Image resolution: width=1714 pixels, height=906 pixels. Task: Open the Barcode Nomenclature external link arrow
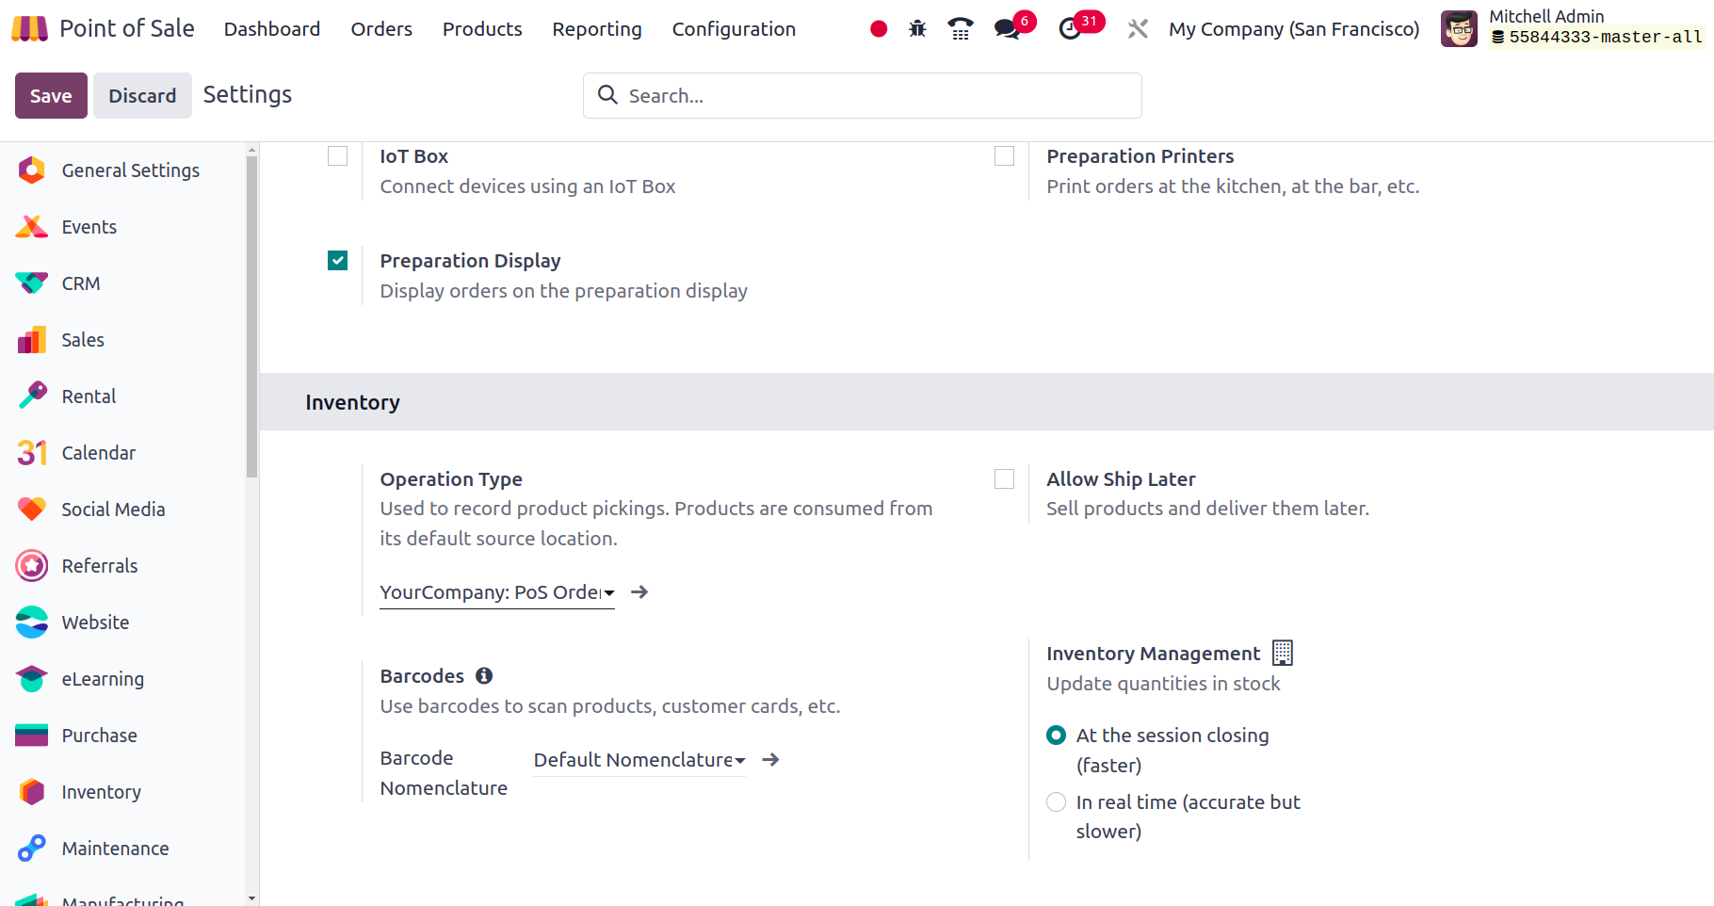(x=770, y=760)
